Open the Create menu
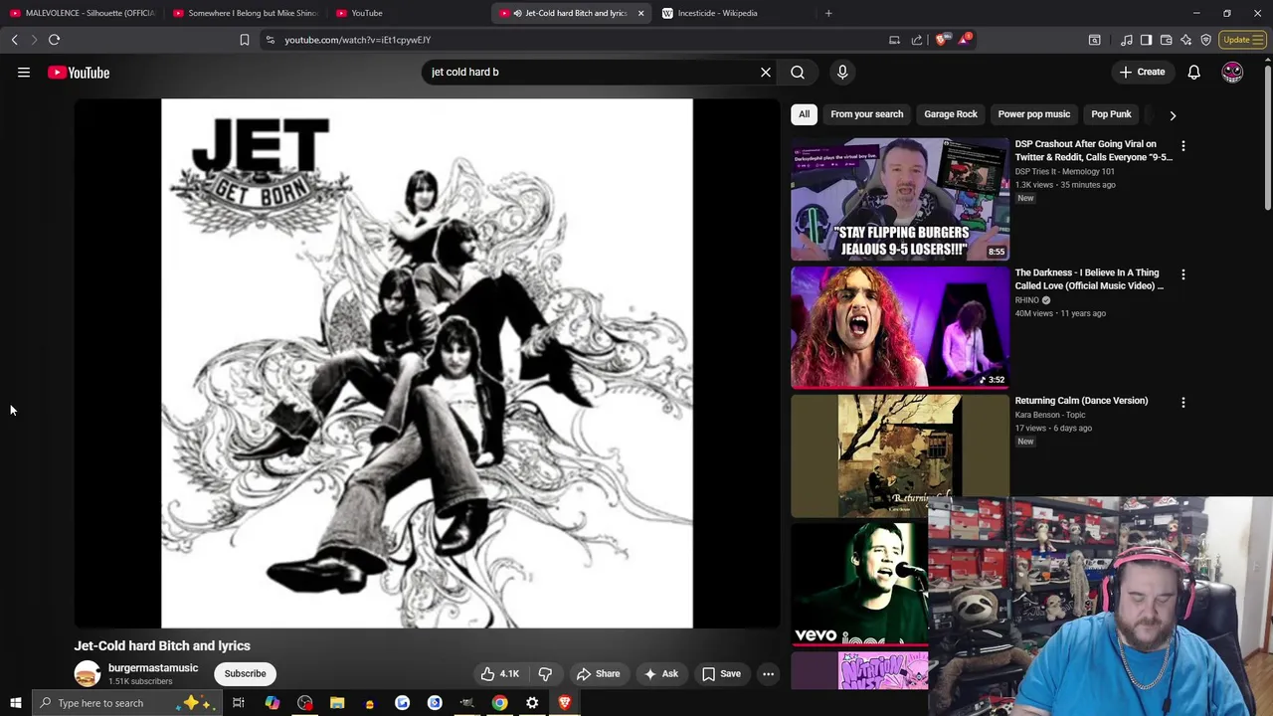This screenshot has height=716, width=1273. (x=1142, y=72)
